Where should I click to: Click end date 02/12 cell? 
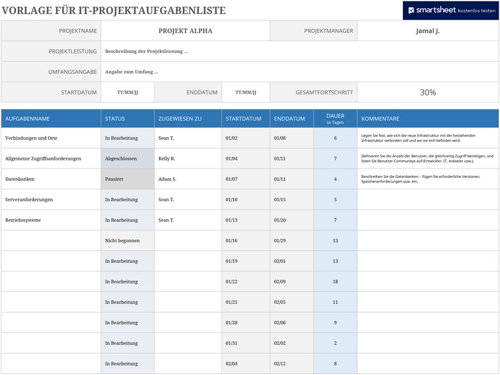(x=291, y=364)
